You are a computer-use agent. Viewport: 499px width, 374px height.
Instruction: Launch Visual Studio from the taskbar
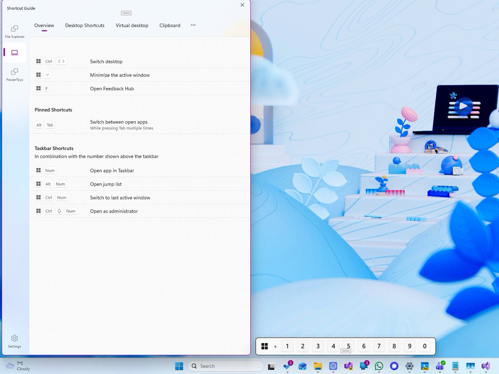[x=485, y=366]
